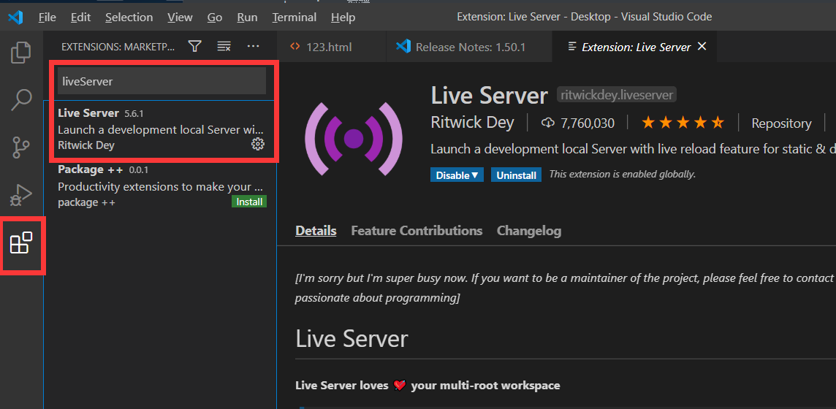Show the Feature Contributions tab
Screen dimensions: 836x409
click(x=417, y=231)
